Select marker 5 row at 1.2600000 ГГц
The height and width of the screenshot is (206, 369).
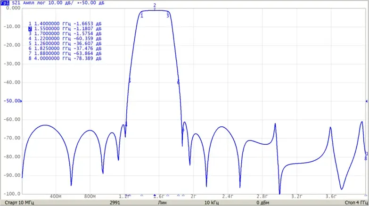click(x=65, y=43)
